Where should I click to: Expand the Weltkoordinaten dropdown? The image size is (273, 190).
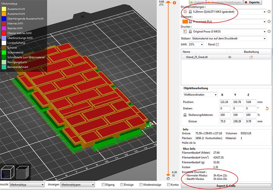tap(201, 95)
